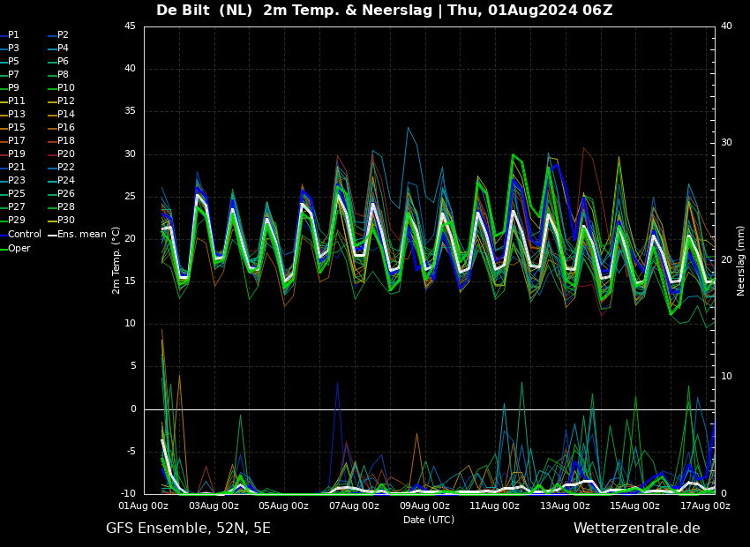The width and height of the screenshot is (750, 547).
Task: Click the 01Aug 00z date tick
Action: 144,506
